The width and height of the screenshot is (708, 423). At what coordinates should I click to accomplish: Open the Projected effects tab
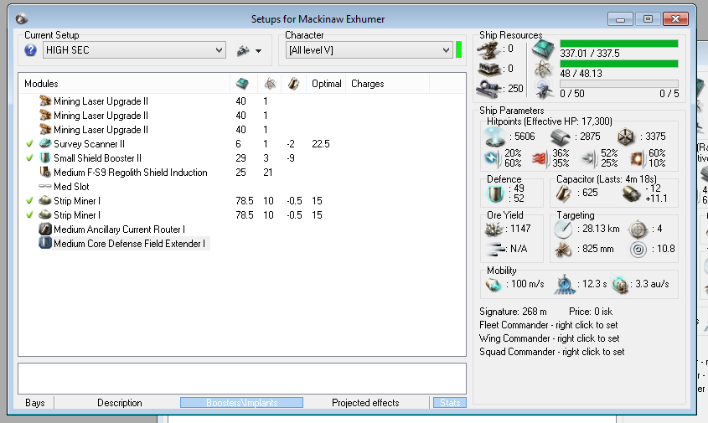[365, 403]
